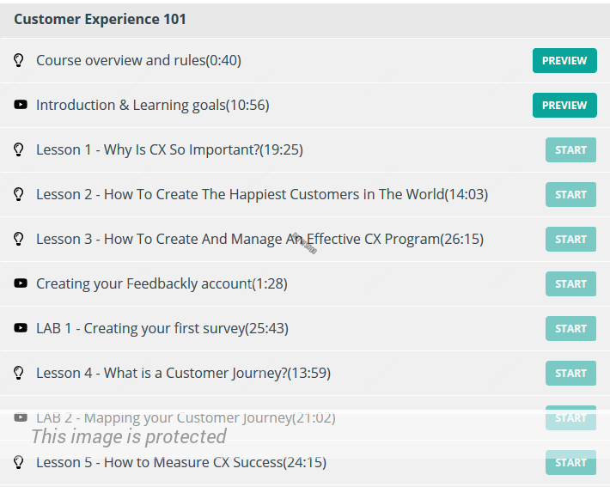This screenshot has height=487, width=610.
Task: Click lightbulb icon for Lesson 1
Action: [x=20, y=149]
